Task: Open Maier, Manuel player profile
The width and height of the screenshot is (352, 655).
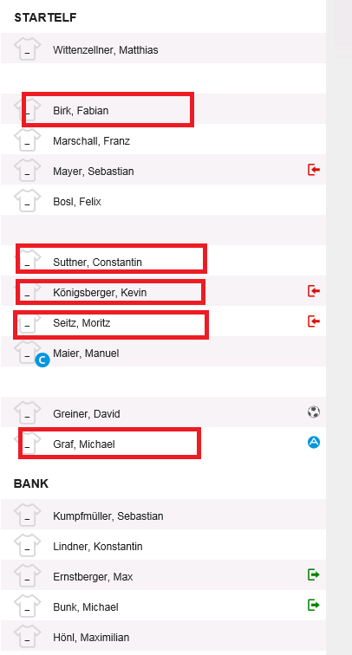Action: [x=86, y=353]
